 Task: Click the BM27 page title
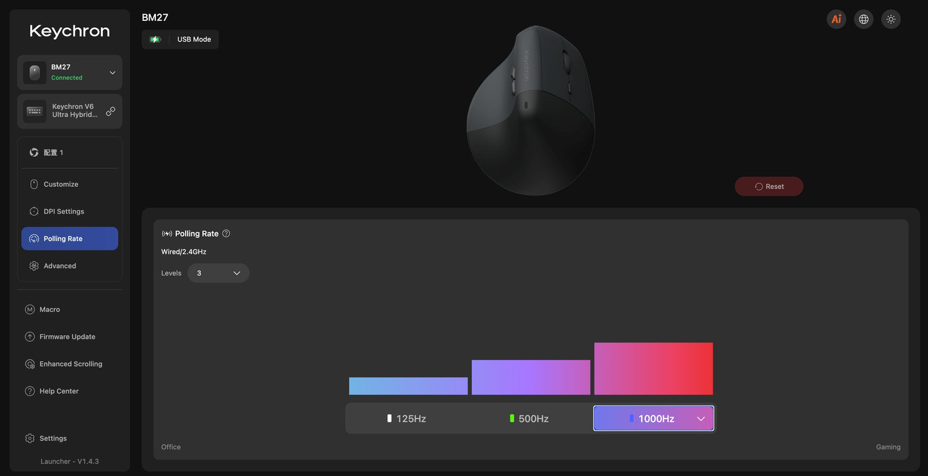point(155,17)
